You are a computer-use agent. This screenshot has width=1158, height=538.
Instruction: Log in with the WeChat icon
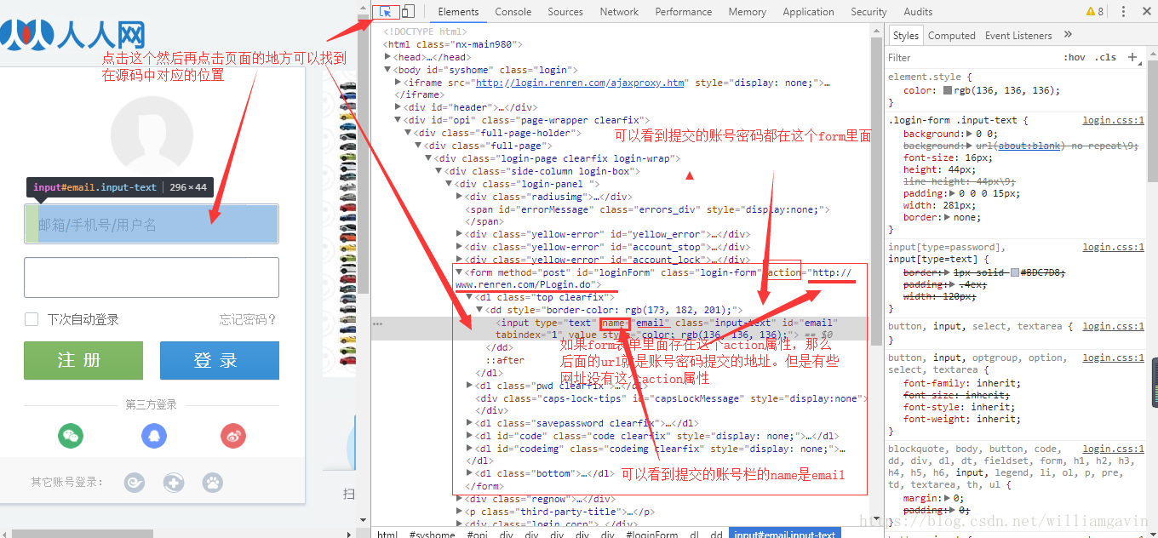[x=71, y=436]
